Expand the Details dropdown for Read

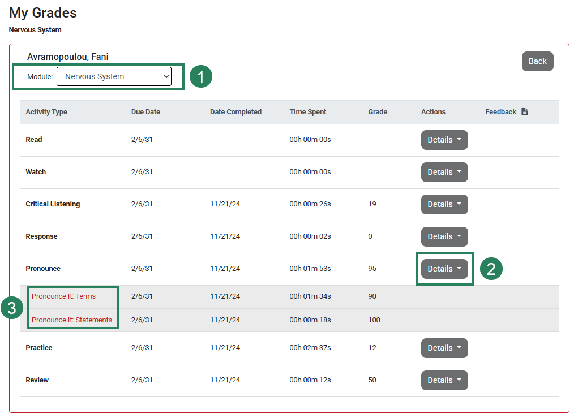pyautogui.click(x=444, y=140)
